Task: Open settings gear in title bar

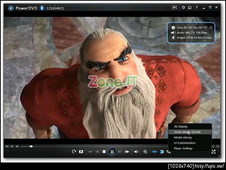Action: (183, 8)
